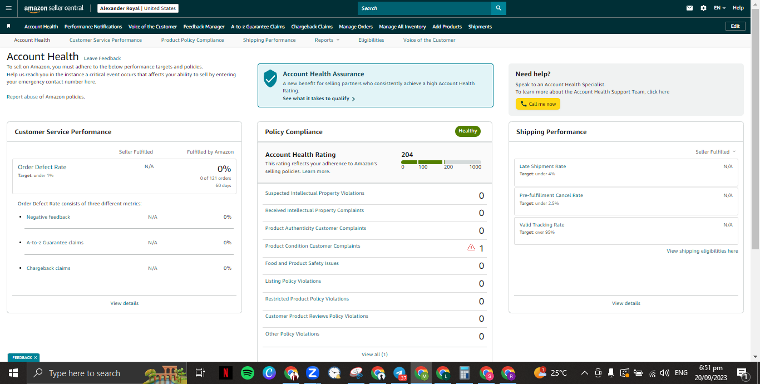Open Chargeback Claims menu item

click(x=312, y=26)
